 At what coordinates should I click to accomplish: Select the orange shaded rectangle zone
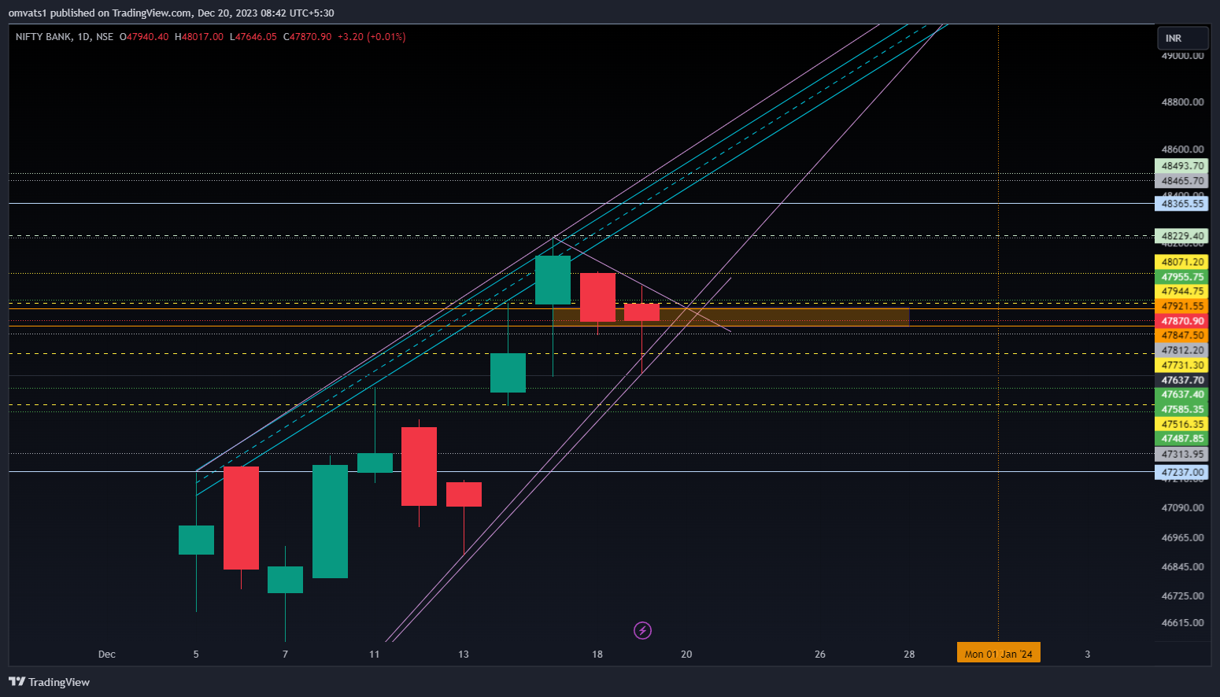[731, 317]
